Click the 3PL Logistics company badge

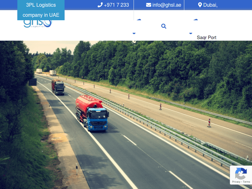click(x=41, y=10)
